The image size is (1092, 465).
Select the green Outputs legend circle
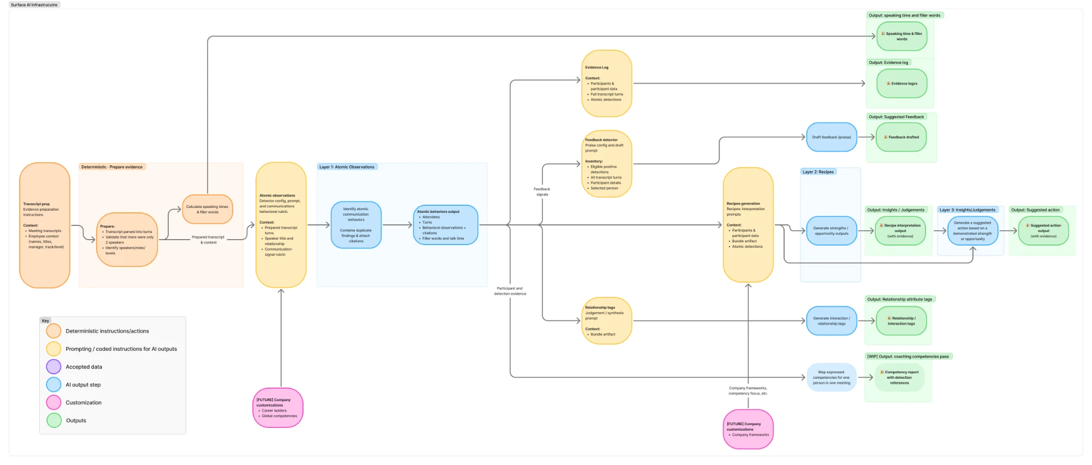pyautogui.click(x=54, y=421)
